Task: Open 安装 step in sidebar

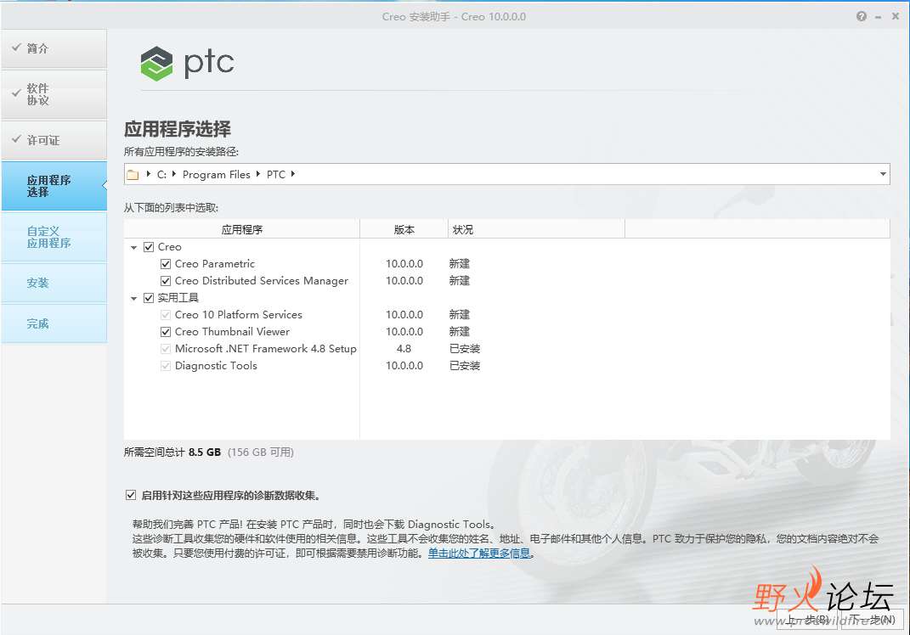Action: coord(54,283)
